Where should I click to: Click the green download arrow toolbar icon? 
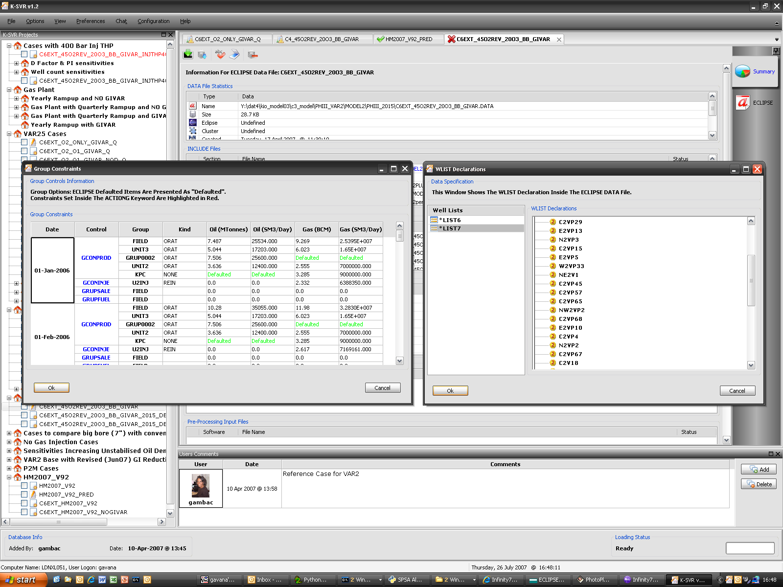click(x=188, y=54)
